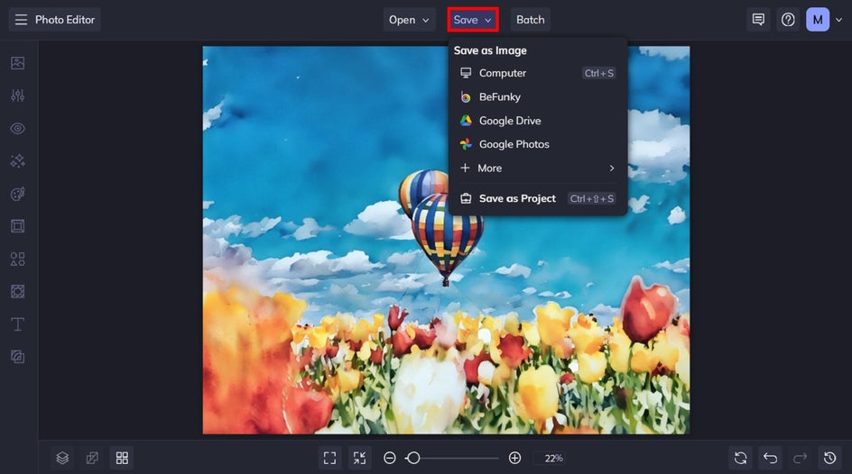Screen dimensions: 852x474
Task: Open the Graphics shapes icon
Action: [x=17, y=259]
